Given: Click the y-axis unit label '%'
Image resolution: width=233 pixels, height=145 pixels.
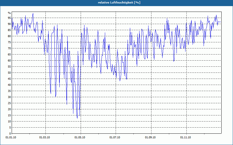Looking at the screenshot, I should click(9, 13).
